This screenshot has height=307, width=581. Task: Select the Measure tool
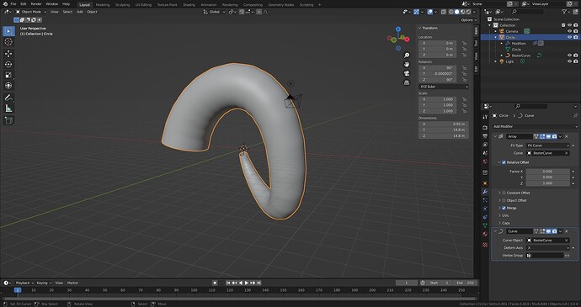point(8,109)
